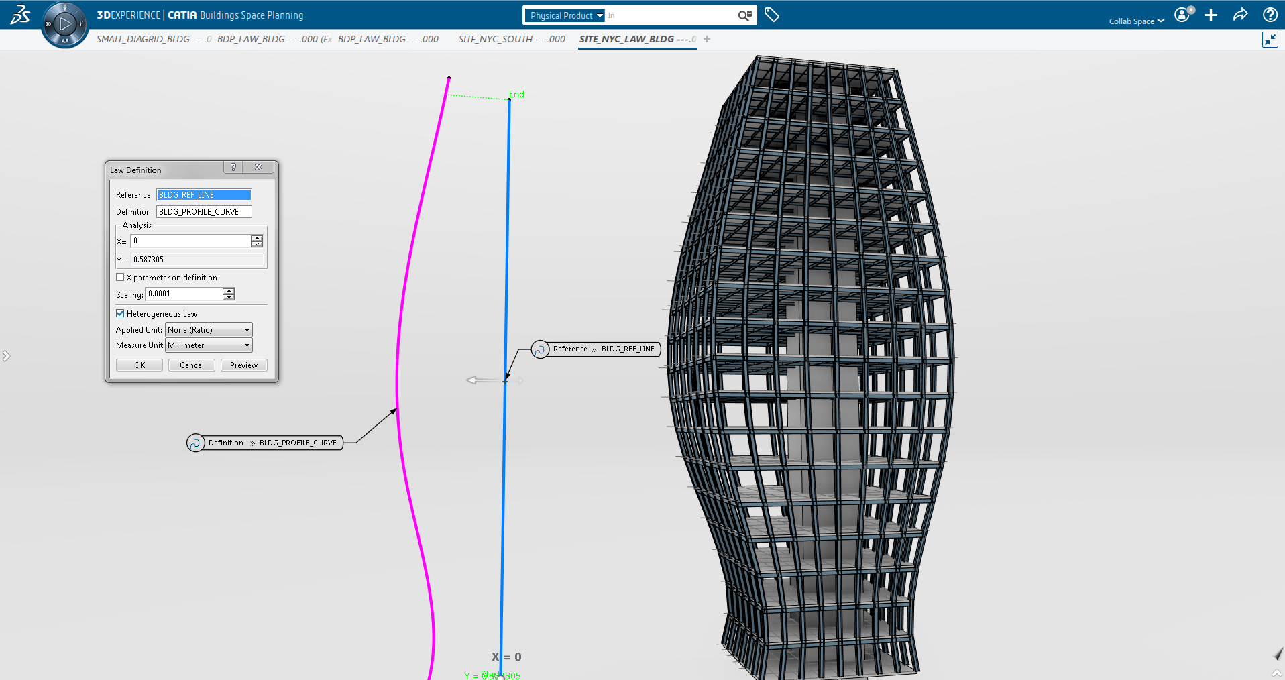Image resolution: width=1285 pixels, height=680 pixels.
Task: Add a new tab with plus
Action: point(707,39)
